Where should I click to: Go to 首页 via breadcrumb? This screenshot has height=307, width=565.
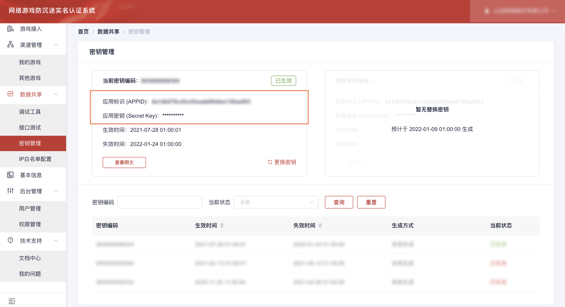click(83, 31)
